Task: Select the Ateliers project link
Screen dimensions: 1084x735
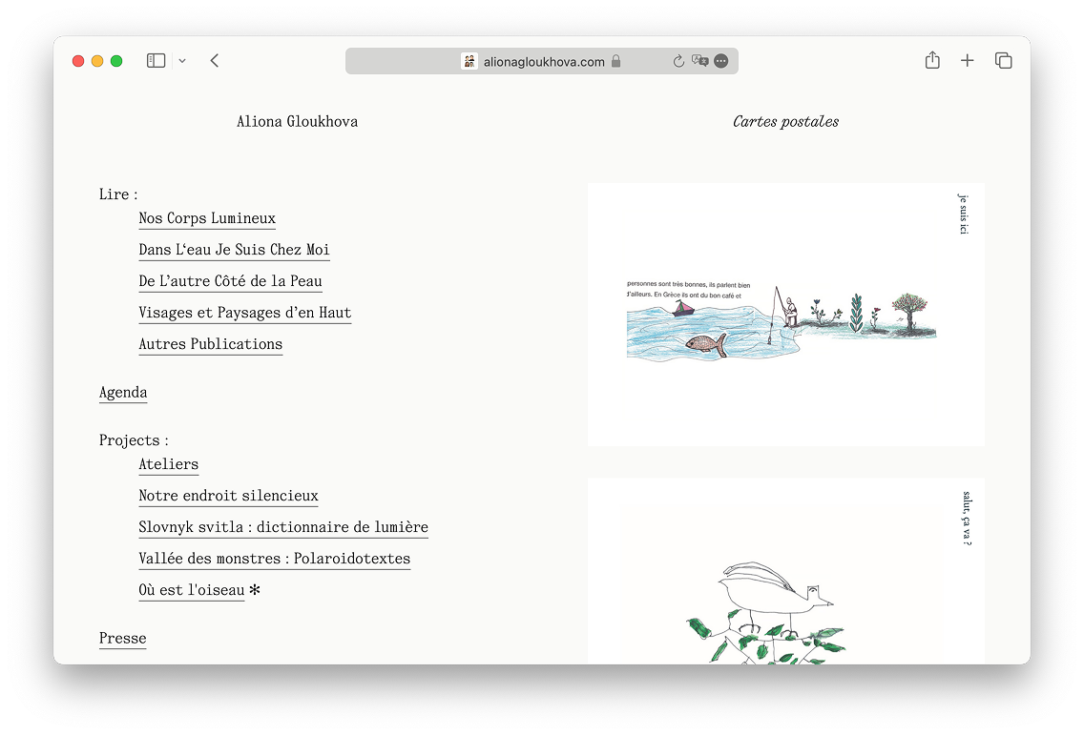Action: (x=168, y=464)
